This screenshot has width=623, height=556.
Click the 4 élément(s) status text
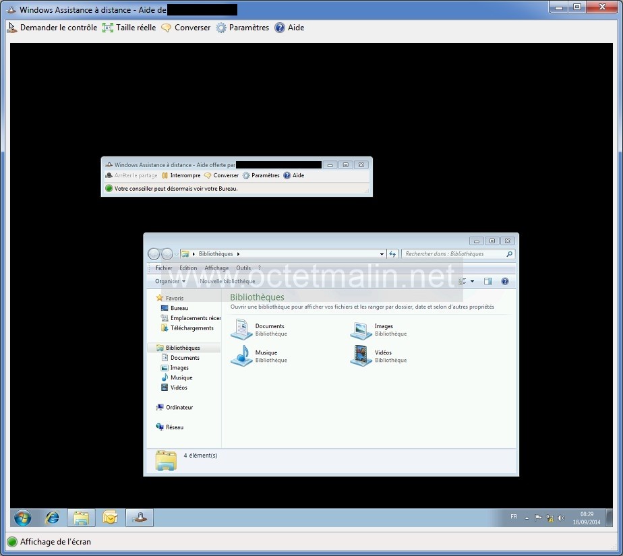(200, 456)
